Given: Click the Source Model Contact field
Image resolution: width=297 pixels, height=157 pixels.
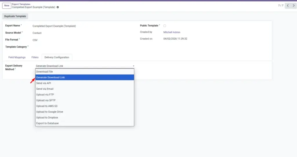Looking at the screenshot, I should tap(37, 33).
